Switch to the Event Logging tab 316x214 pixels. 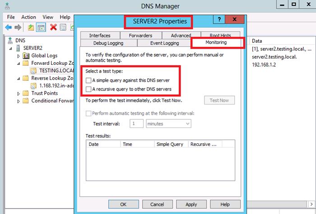164,43
